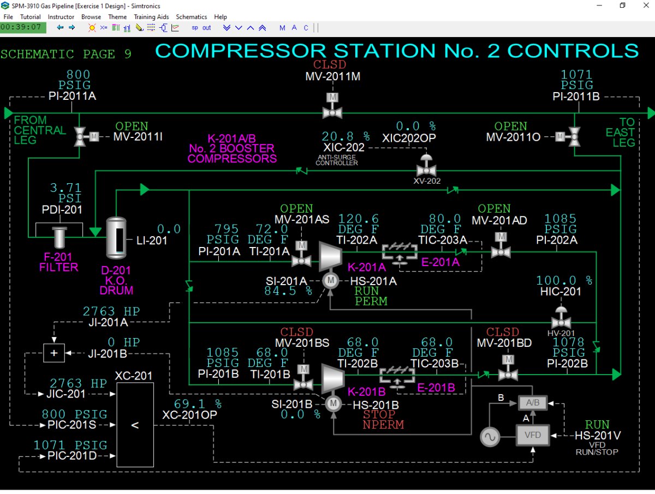Open the Help menu
This screenshot has height=494, width=655.
[x=221, y=17]
